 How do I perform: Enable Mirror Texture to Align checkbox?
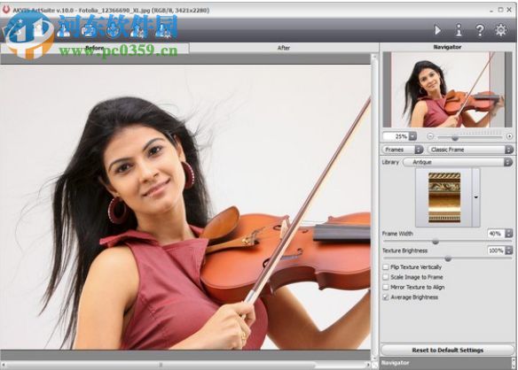pyautogui.click(x=386, y=287)
